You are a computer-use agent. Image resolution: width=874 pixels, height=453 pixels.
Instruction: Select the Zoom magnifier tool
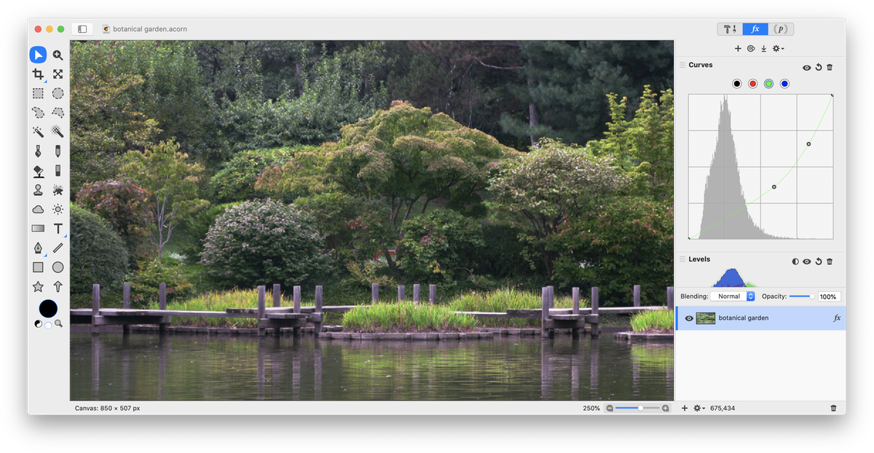(58, 55)
